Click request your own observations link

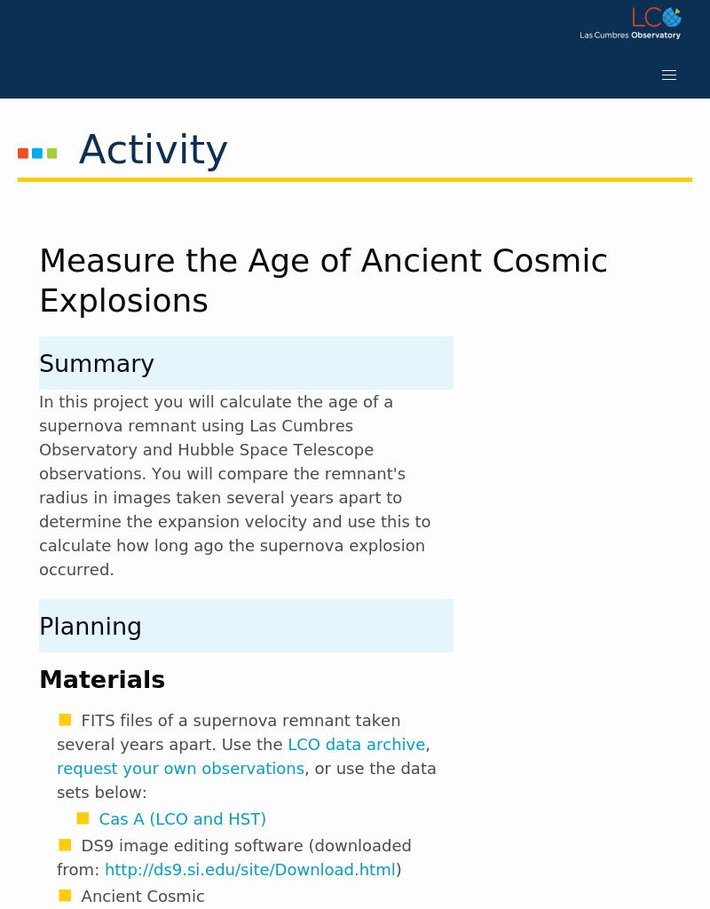point(180,768)
